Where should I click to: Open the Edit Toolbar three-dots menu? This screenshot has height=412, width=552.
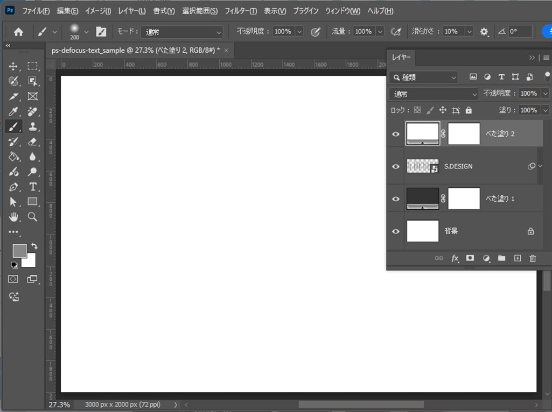click(x=13, y=232)
